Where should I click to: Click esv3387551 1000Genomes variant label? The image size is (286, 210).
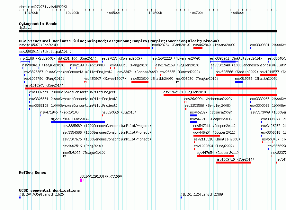point(73,92)
